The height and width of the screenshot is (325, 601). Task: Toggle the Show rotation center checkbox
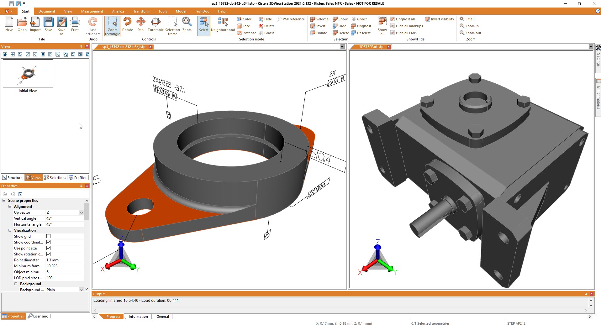48,254
